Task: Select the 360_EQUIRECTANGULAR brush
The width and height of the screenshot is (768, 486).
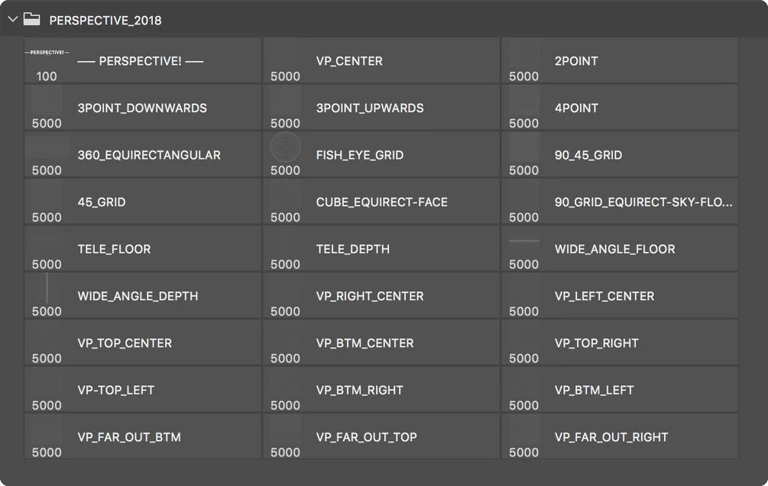Action: coord(143,155)
